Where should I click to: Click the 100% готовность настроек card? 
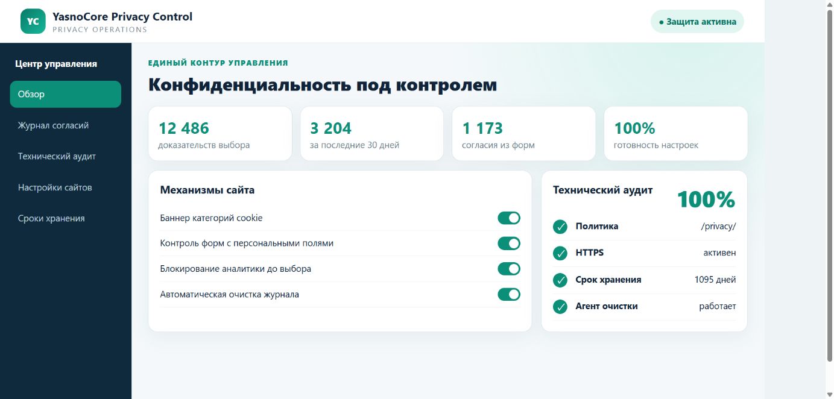pyautogui.click(x=675, y=134)
